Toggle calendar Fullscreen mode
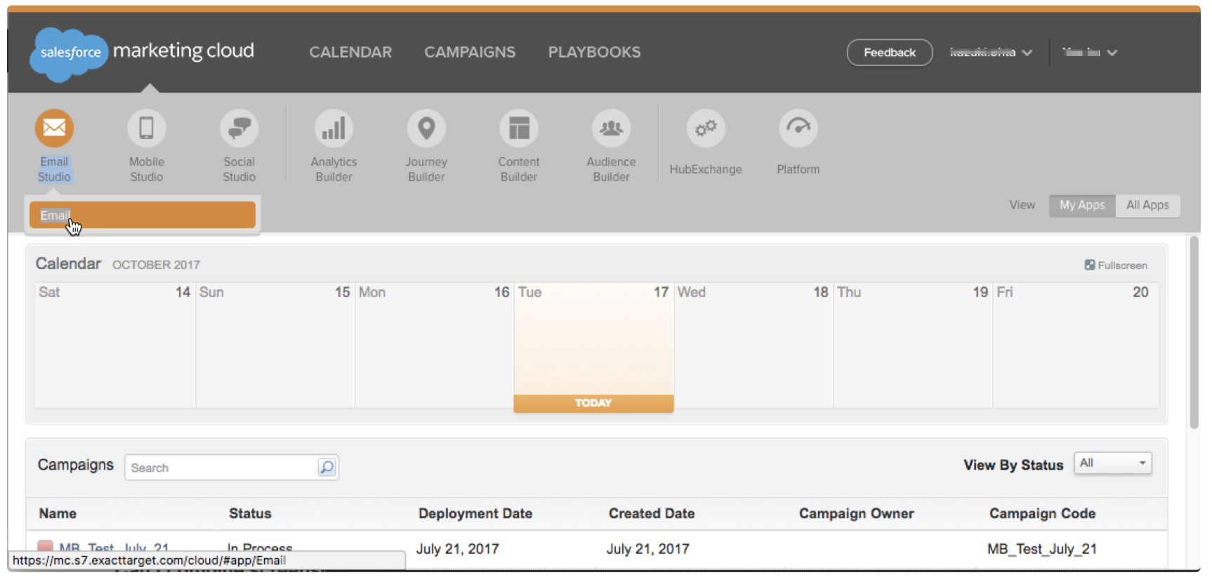Screen dimensions: 1212x587 click(1116, 265)
